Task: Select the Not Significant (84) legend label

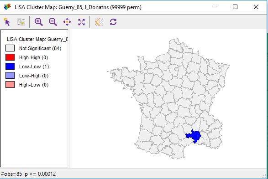Action: coord(40,48)
